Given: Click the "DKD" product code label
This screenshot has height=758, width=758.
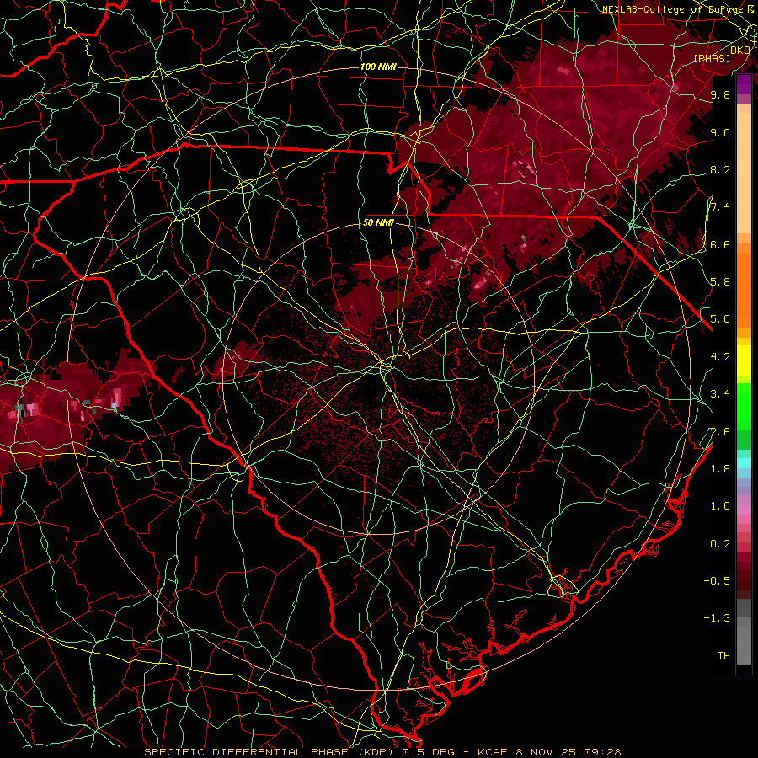Looking at the screenshot, I should click(740, 50).
